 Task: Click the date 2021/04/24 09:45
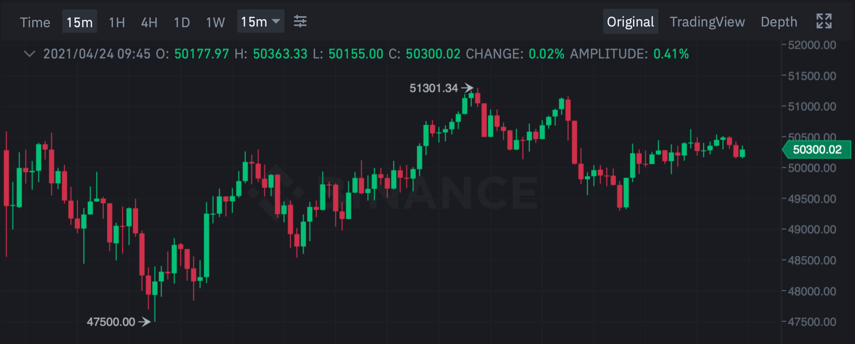[x=97, y=54]
